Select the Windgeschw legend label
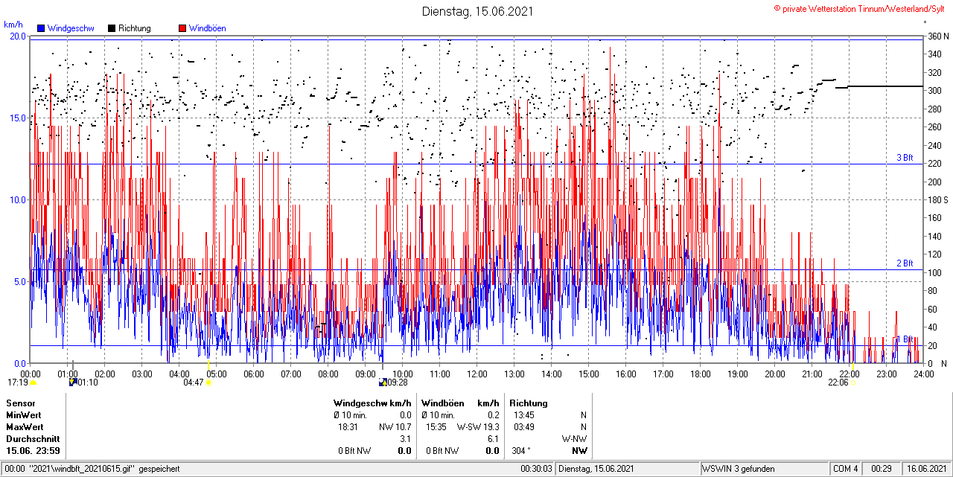 (71, 28)
